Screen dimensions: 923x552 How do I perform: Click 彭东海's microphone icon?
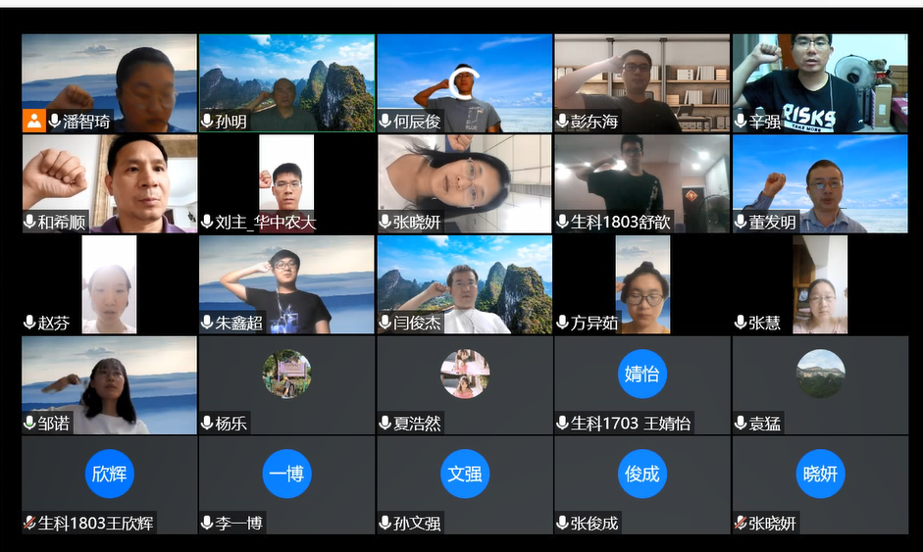click(x=563, y=122)
